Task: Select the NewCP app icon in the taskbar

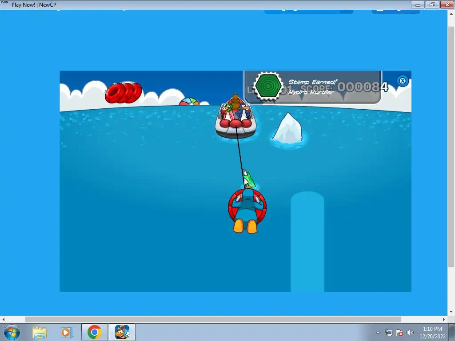Action: click(x=122, y=332)
